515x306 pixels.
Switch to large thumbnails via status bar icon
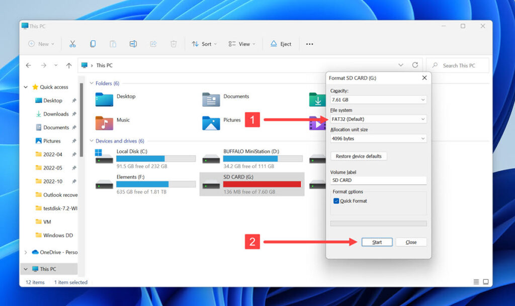pos(485,282)
